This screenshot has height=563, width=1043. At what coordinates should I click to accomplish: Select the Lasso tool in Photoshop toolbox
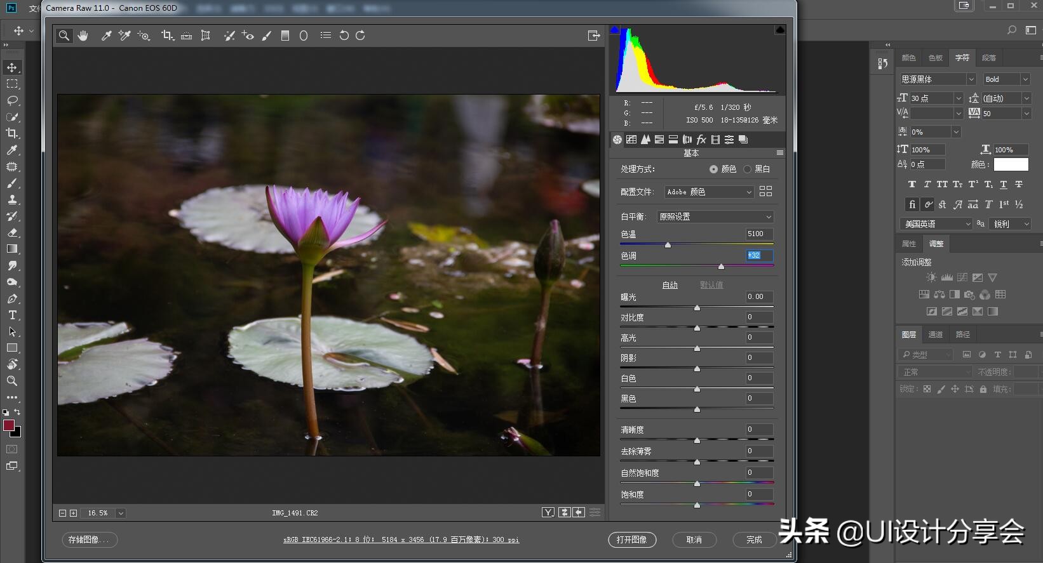click(x=12, y=100)
